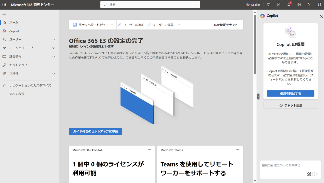Click the 1 個中 0 個のライセンスが利用可能 text
Image resolution: width=324 pixels, height=183 pixels.
(108, 168)
